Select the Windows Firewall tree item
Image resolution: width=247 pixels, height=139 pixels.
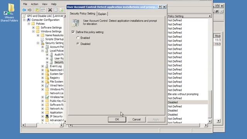57,89
